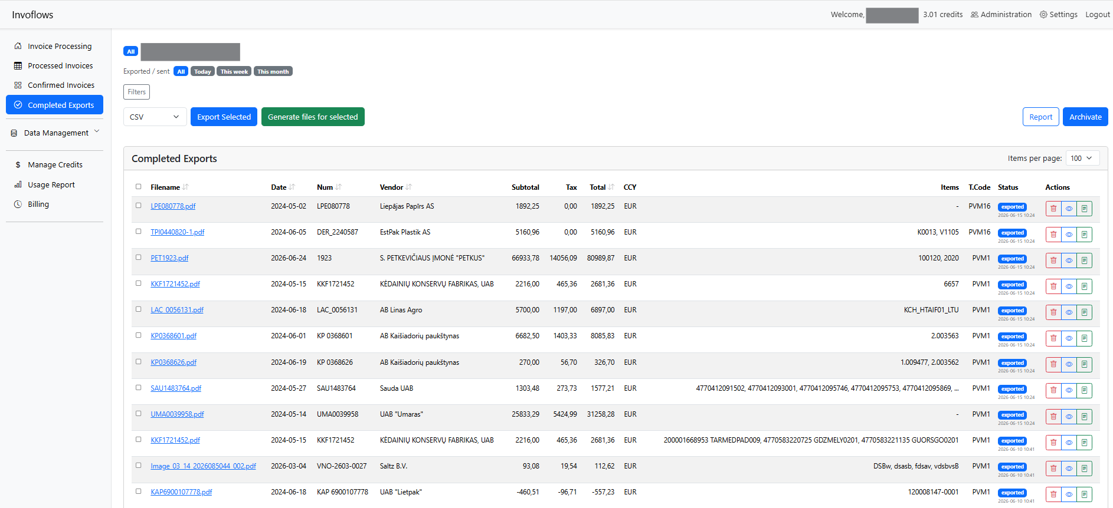
Task: Click the "3.01 credits" balance text
Action: pos(943,15)
